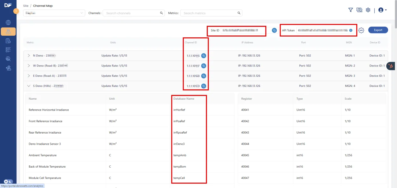
Task: Copy Channel ID for W Deno (Road-B) row
Action: coord(204,66)
